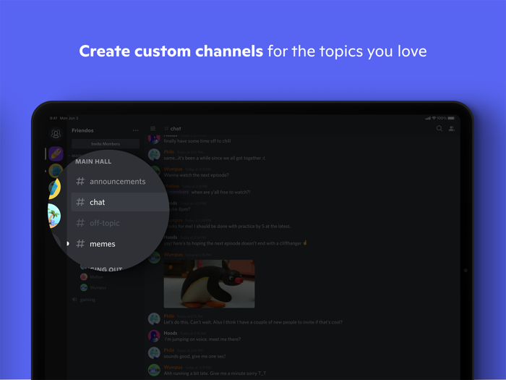Open the three-dot menu beside Friendos
Screen dimensions: 506x380
(136, 130)
